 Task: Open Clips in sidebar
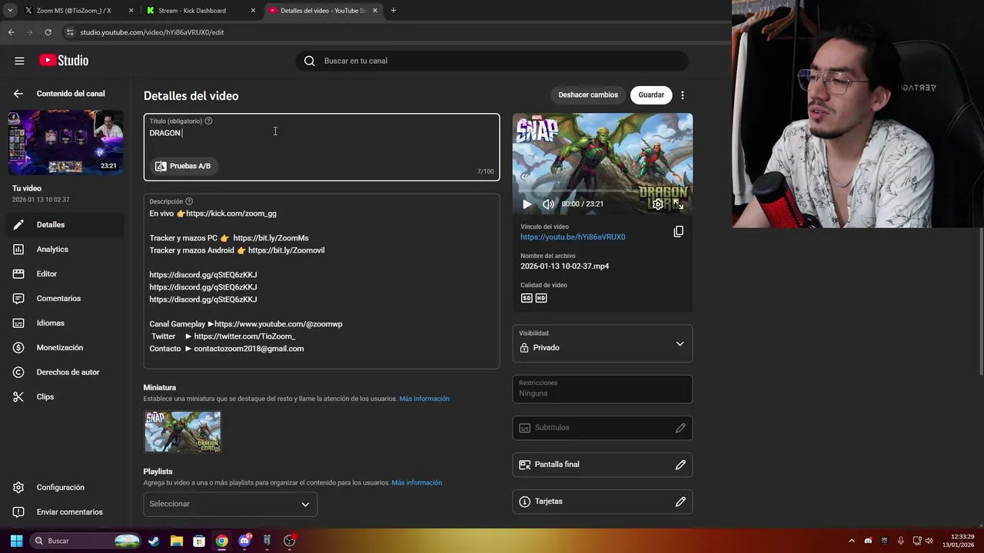pyautogui.click(x=65, y=397)
